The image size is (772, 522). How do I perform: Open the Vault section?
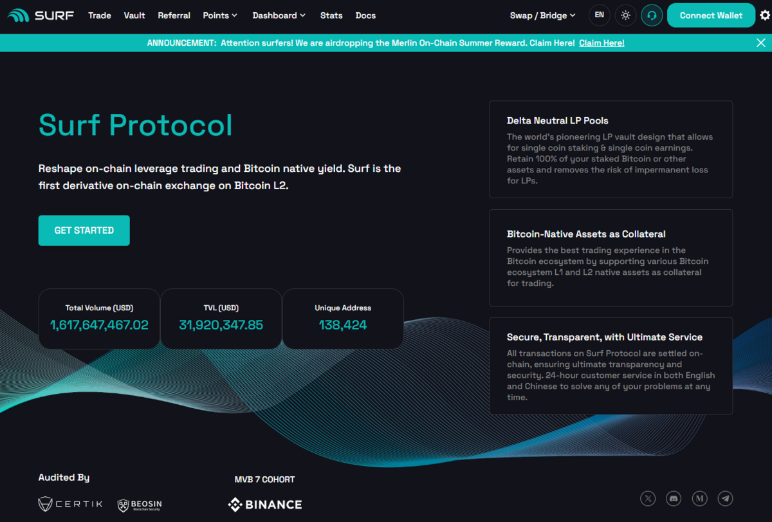[134, 15]
